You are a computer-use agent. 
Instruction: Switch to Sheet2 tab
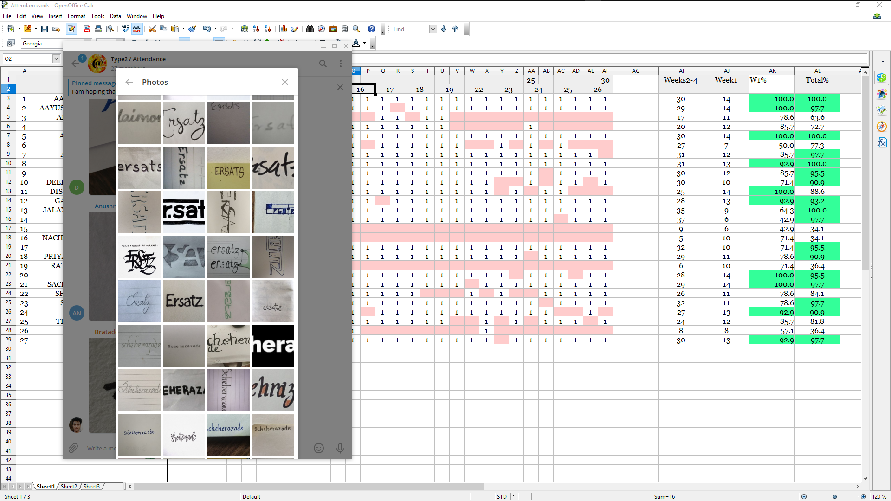pyautogui.click(x=69, y=486)
